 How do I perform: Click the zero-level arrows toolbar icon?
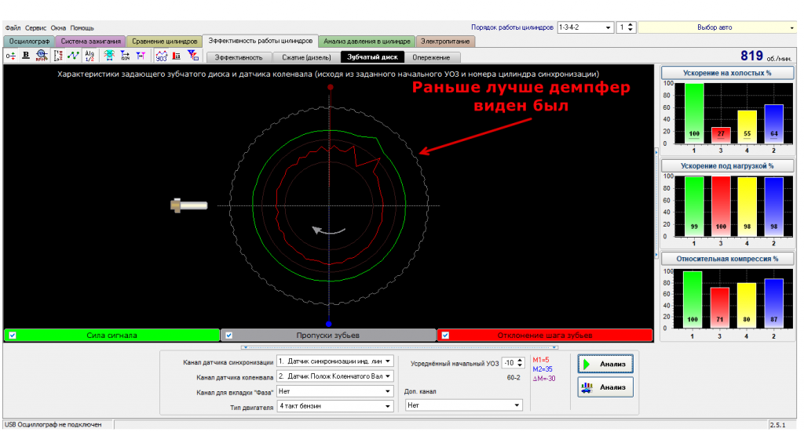[x=10, y=56]
